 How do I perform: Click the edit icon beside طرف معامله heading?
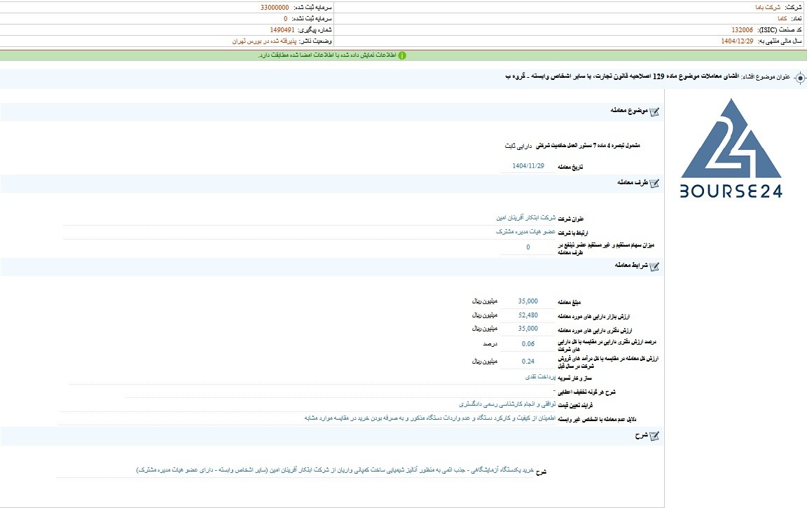(x=654, y=183)
